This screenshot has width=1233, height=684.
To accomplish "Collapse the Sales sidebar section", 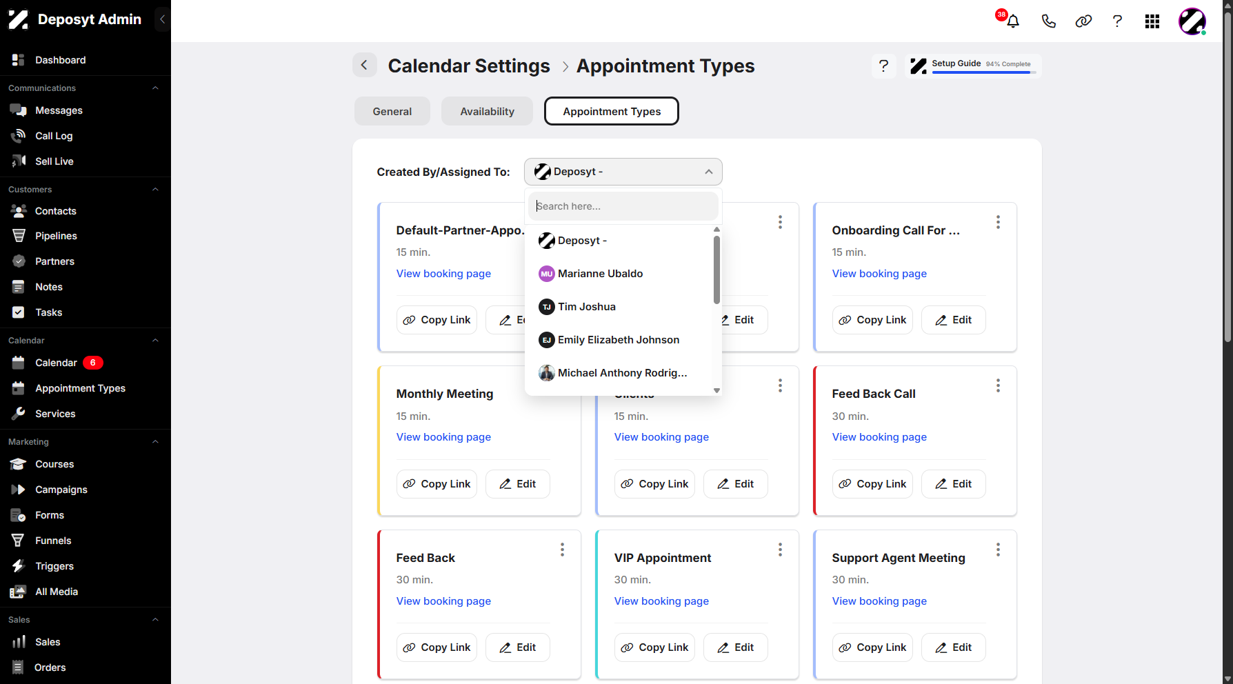I will [x=155, y=620].
